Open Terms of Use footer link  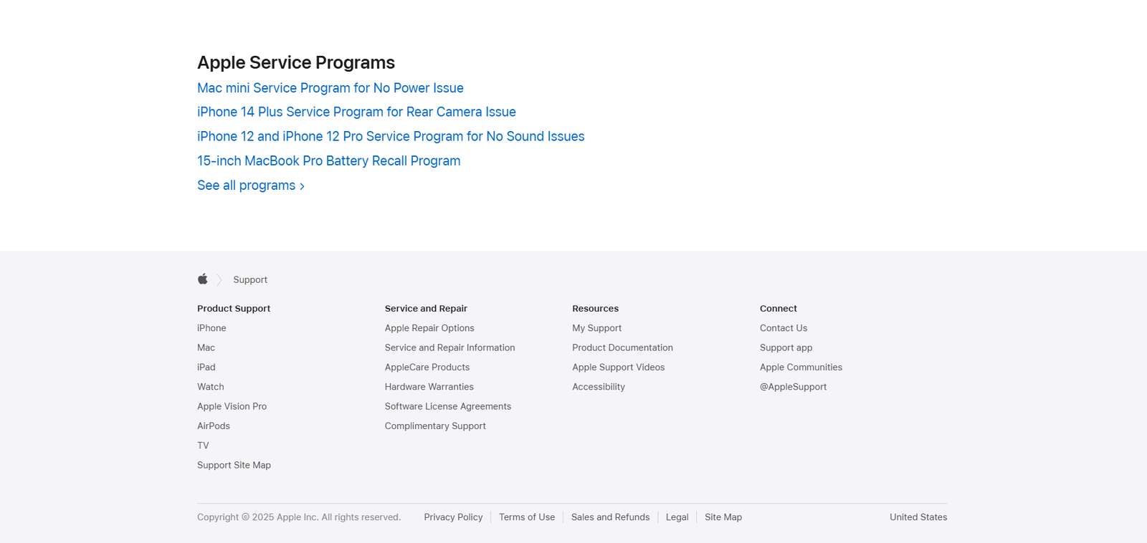527,517
